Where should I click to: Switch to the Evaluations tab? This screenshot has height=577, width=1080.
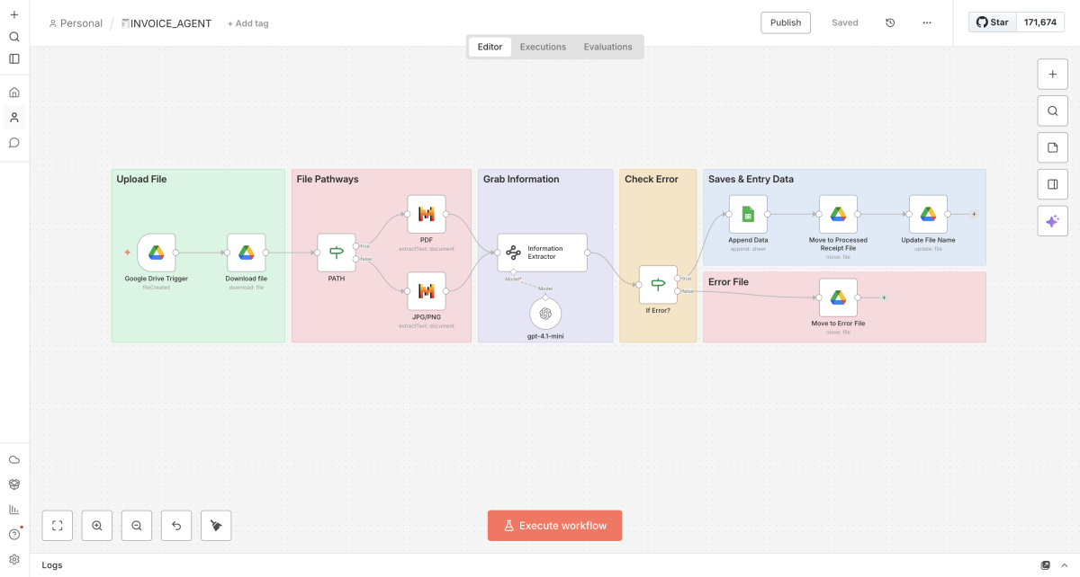(607, 47)
